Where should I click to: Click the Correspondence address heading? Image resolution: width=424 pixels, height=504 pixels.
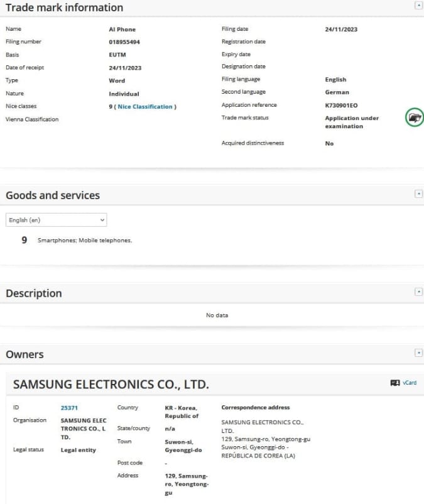coord(256,407)
